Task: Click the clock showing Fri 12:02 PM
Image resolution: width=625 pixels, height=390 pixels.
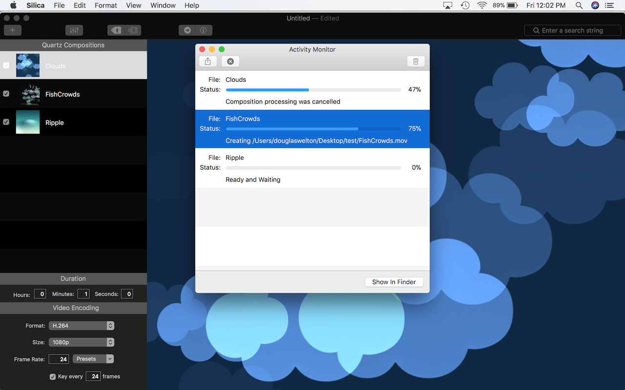Action: pos(546,5)
